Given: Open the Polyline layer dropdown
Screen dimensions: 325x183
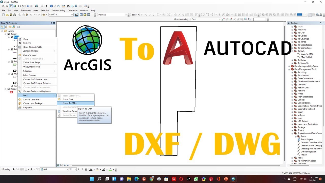Looking at the screenshot, I should coord(126,15).
